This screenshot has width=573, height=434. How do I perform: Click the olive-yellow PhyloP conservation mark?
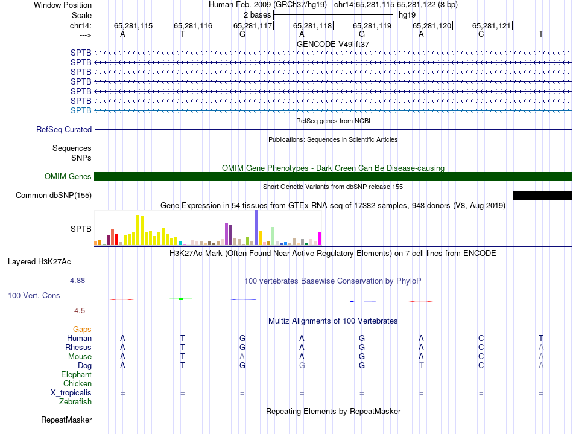click(481, 301)
